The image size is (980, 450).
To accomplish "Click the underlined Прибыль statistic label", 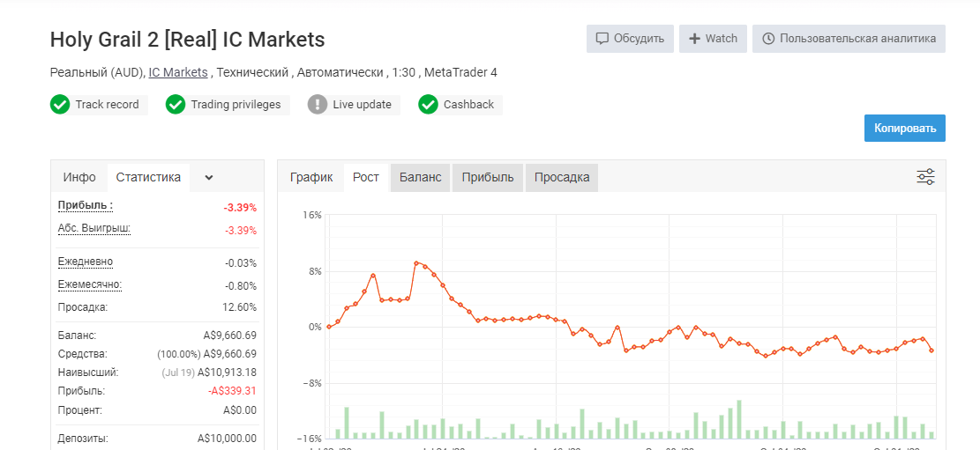I will click(x=86, y=206).
